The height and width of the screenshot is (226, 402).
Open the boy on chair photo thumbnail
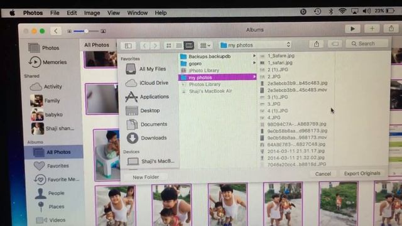[107, 154]
